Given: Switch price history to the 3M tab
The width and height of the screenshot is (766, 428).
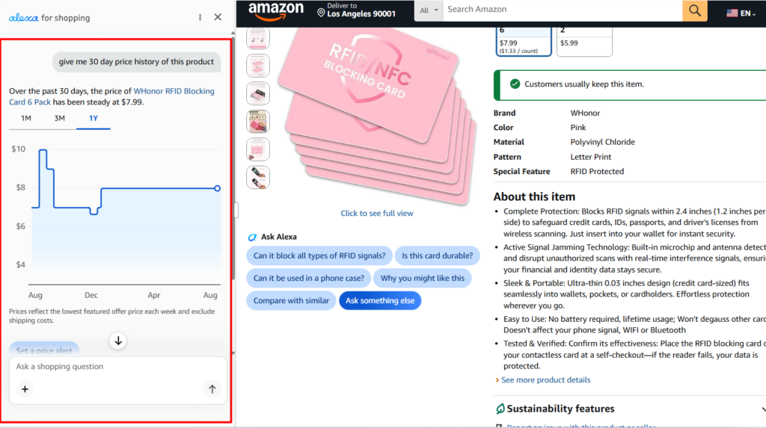Looking at the screenshot, I should 60,118.
